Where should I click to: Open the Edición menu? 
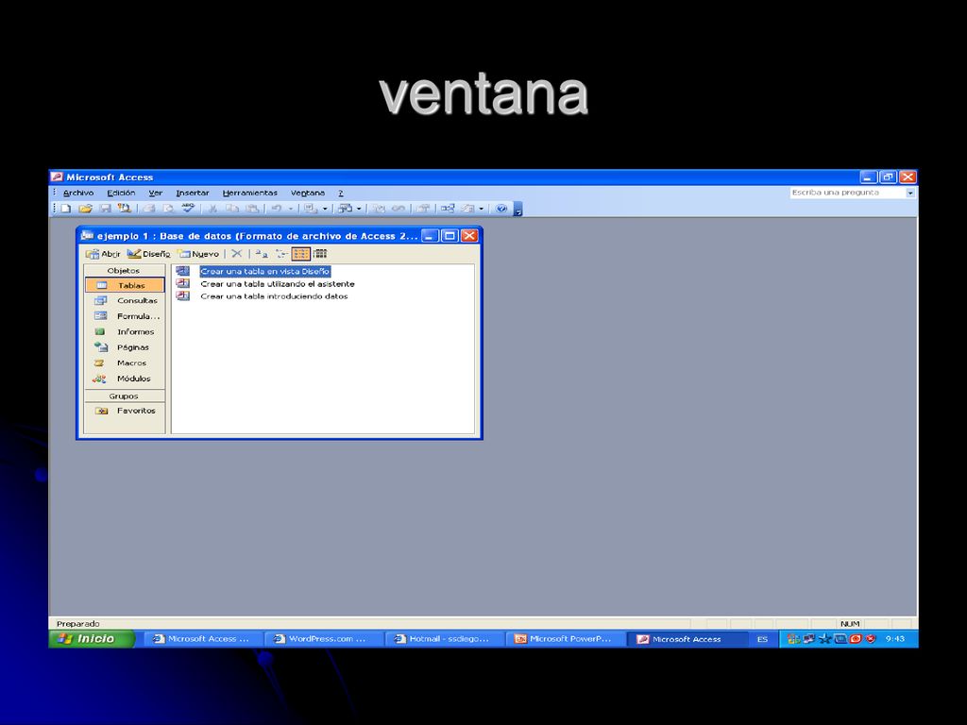click(121, 193)
